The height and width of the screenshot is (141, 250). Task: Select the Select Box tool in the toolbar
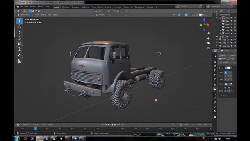(x=20, y=21)
